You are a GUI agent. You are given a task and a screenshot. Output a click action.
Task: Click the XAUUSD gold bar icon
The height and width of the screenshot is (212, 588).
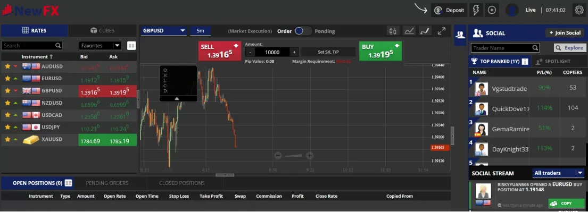pos(31,140)
